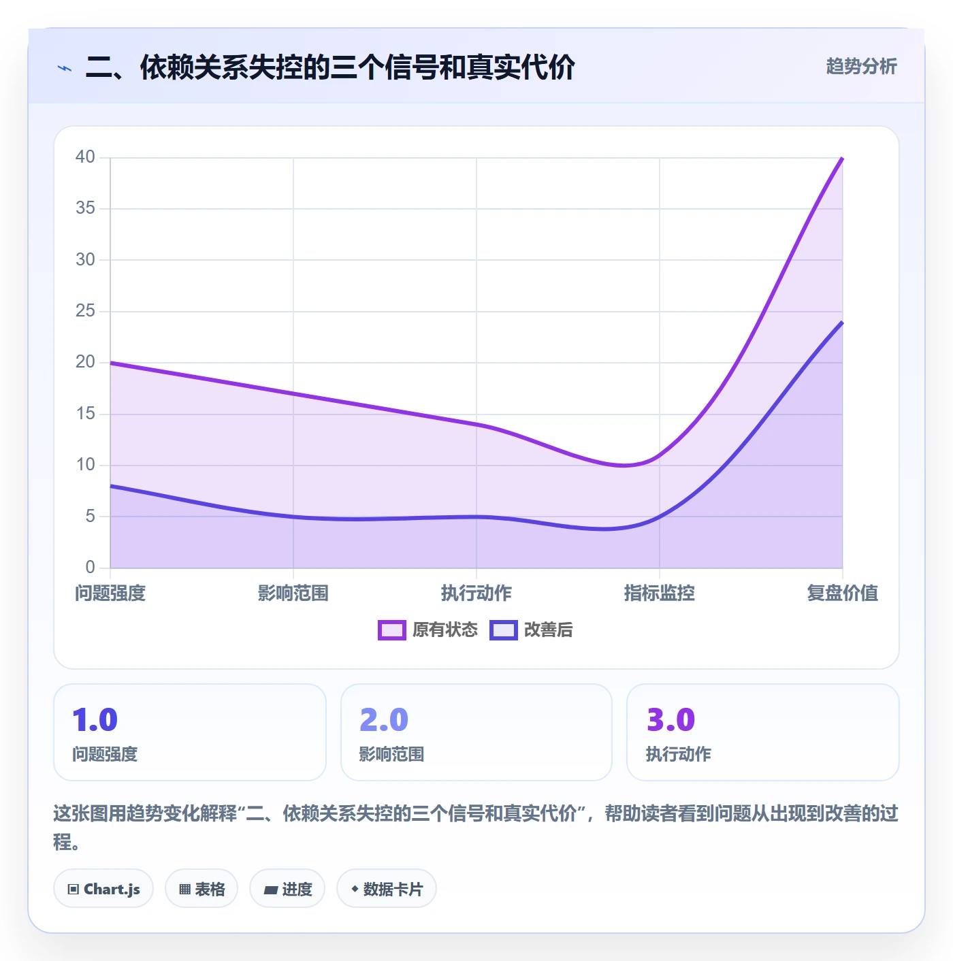The width and height of the screenshot is (953, 961).
Task: Click the lightning icon beside the section title
Action: (x=65, y=68)
